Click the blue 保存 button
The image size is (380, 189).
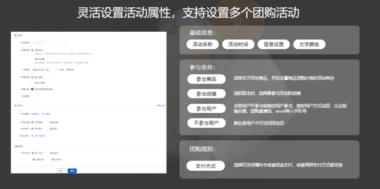tap(72, 171)
